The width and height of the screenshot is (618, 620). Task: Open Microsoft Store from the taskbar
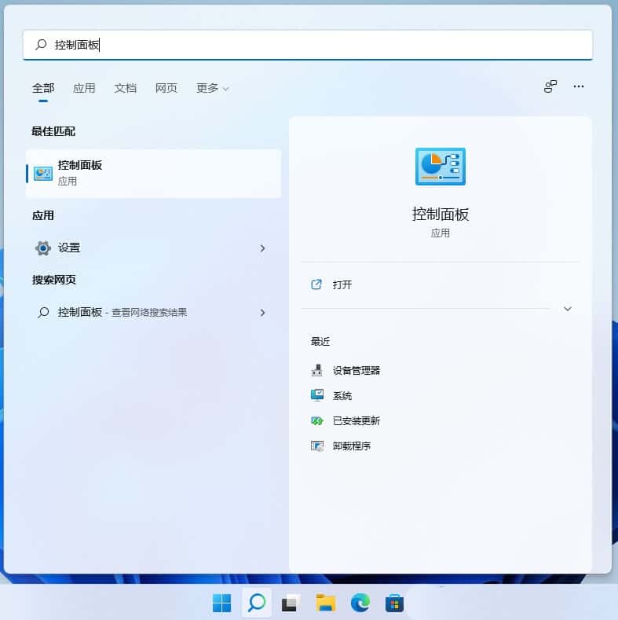(x=394, y=603)
